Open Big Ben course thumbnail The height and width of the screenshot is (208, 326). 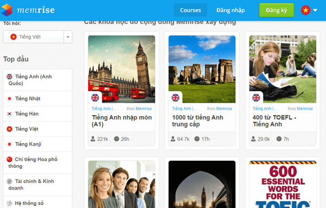121,69
